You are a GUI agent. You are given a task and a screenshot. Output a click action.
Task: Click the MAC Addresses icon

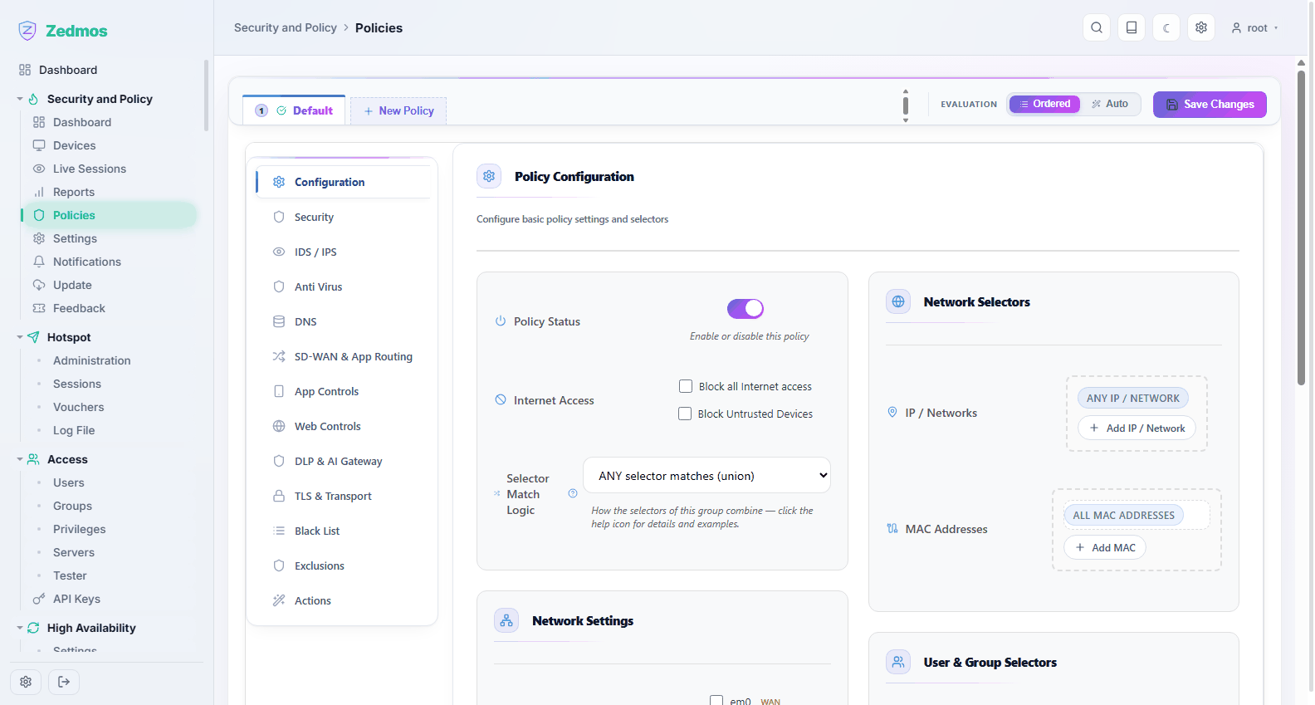892,528
